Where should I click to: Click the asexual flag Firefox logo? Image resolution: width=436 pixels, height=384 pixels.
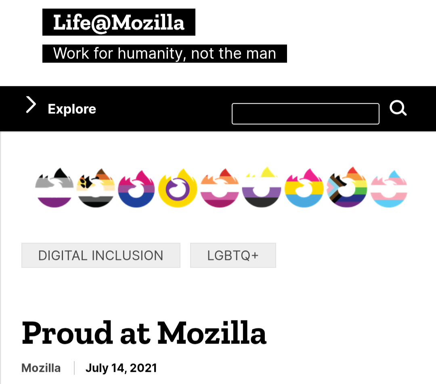tap(55, 188)
